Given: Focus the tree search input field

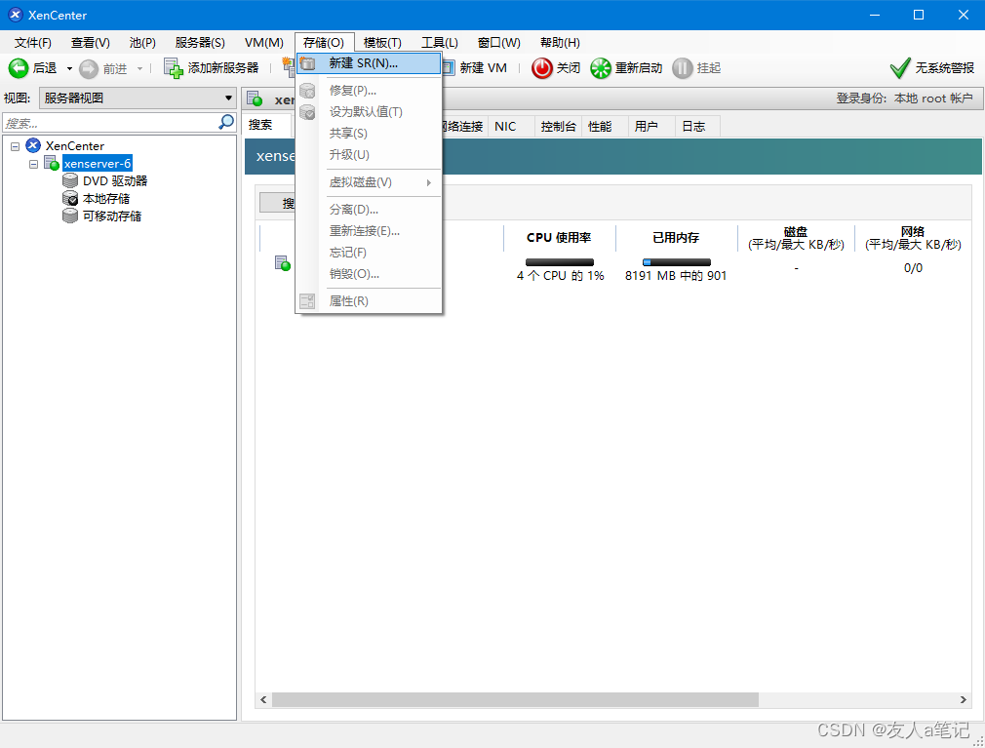Looking at the screenshot, I should 110,123.
